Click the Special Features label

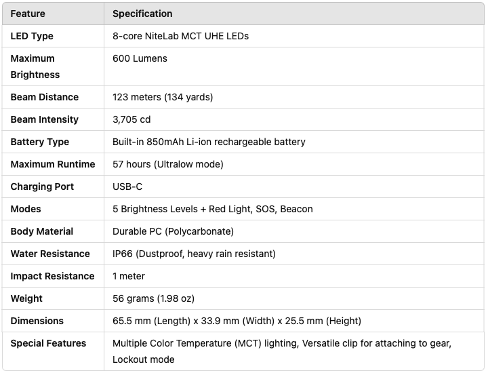(48, 343)
